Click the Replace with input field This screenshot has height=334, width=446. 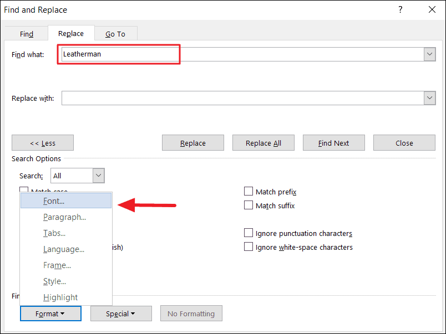(242, 98)
